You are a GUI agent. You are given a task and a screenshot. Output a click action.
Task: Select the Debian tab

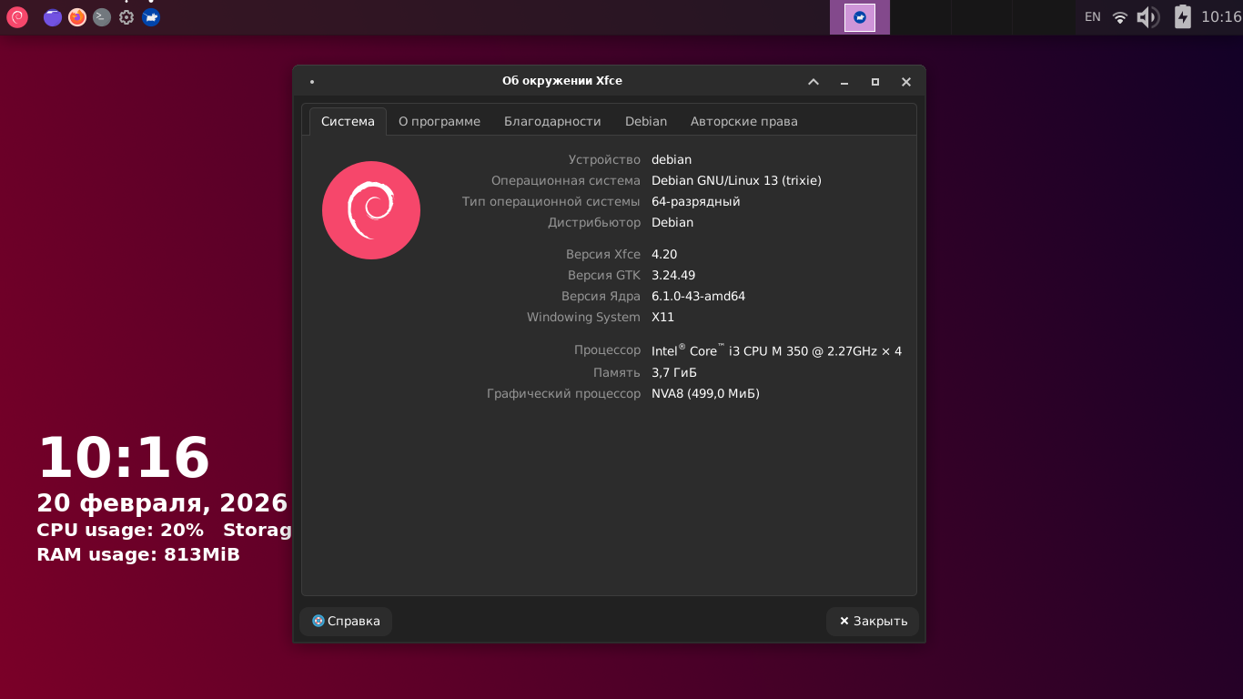point(646,121)
